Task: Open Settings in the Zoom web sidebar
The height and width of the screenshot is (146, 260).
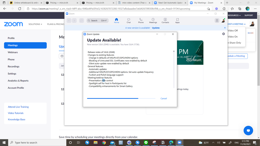Action: coord(12,74)
